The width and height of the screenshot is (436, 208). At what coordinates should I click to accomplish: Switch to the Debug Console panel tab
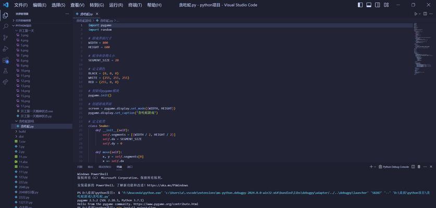[x=105, y=167]
